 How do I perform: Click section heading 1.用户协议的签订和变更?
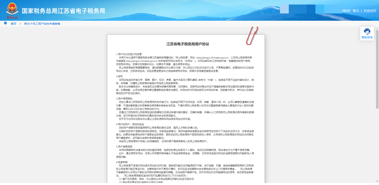[128, 54]
